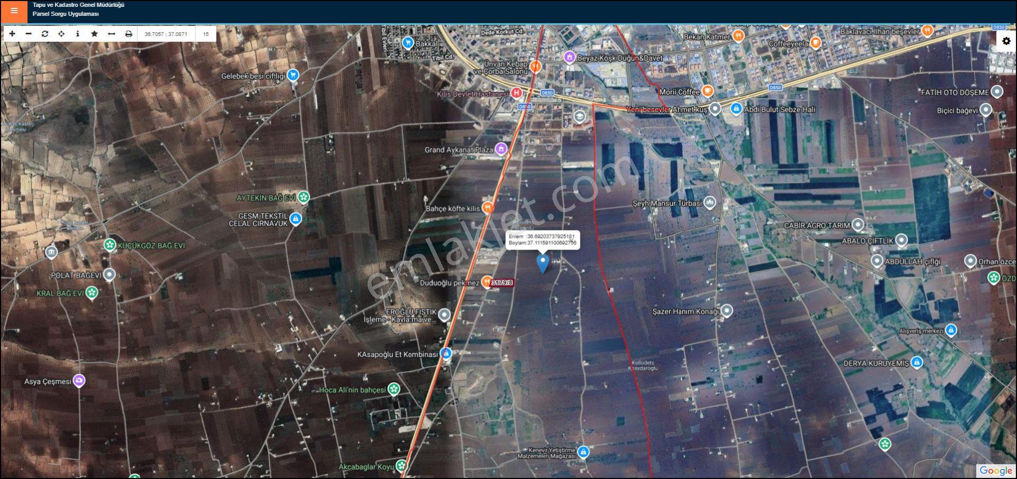Screen dimensions: 1017x479
Task: Select the EROĞLU FISTIK İşleme marker
Action: (x=444, y=315)
